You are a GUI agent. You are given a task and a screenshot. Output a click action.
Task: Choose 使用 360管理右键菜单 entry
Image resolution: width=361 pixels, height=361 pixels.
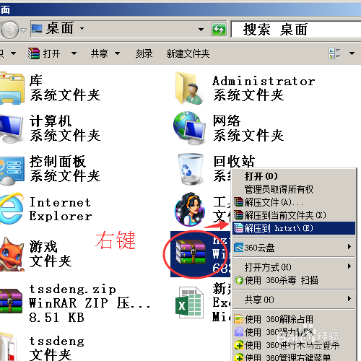pyautogui.click(x=294, y=357)
